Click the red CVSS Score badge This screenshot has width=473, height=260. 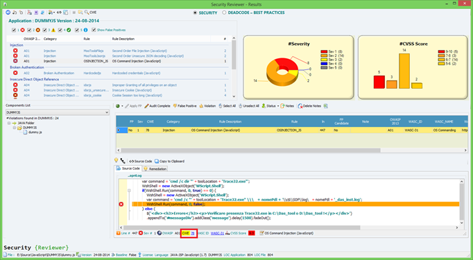click(252, 233)
